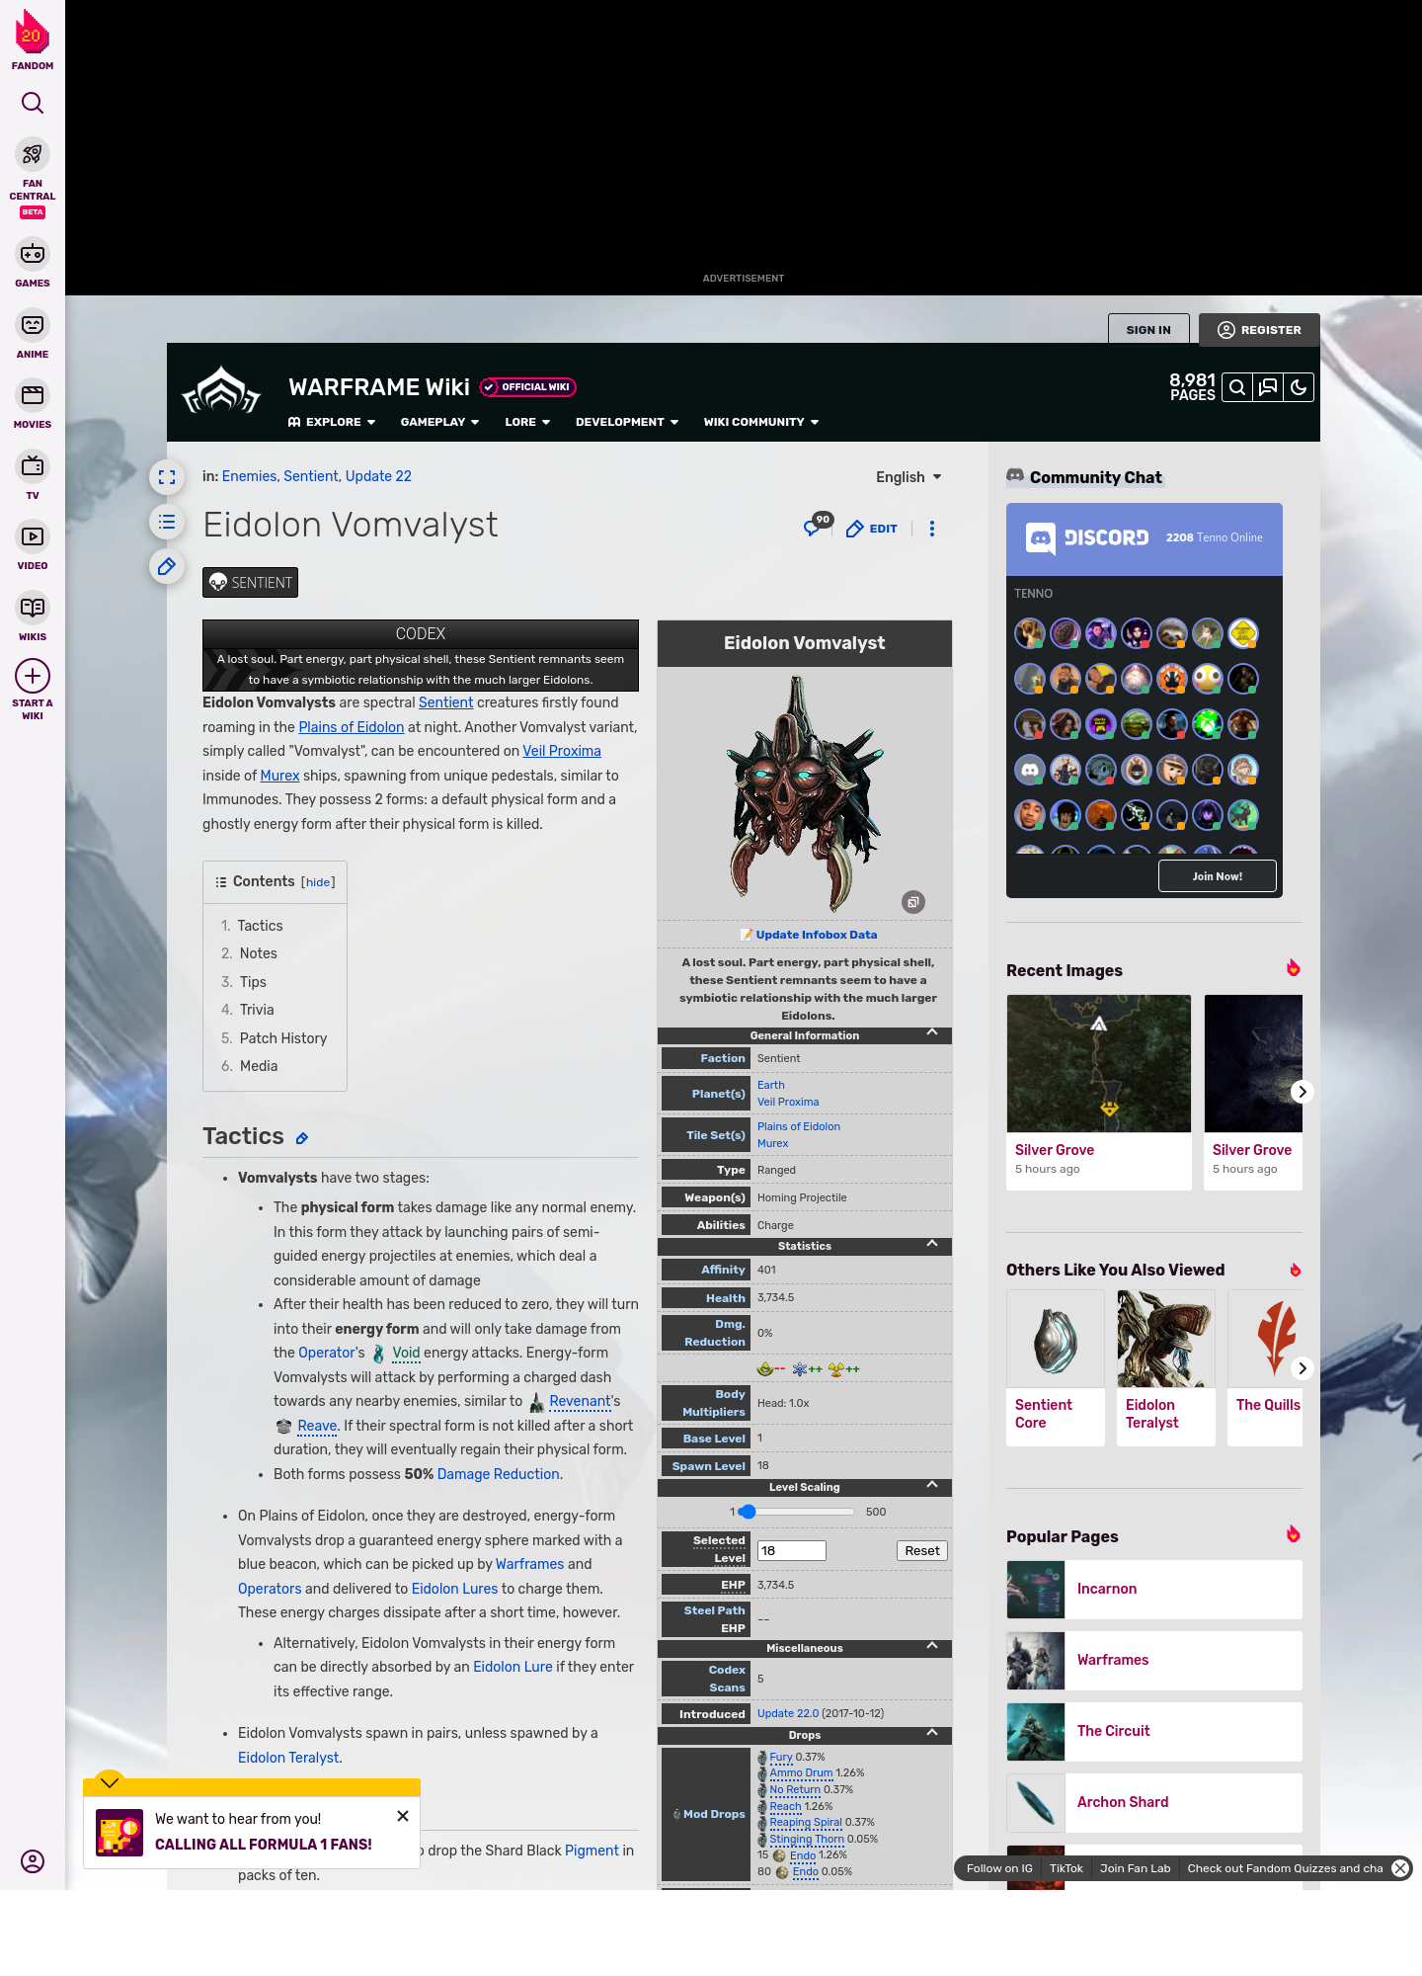Click the Sentient category tag
The width and height of the screenshot is (1422, 1976).
click(x=250, y=583)
